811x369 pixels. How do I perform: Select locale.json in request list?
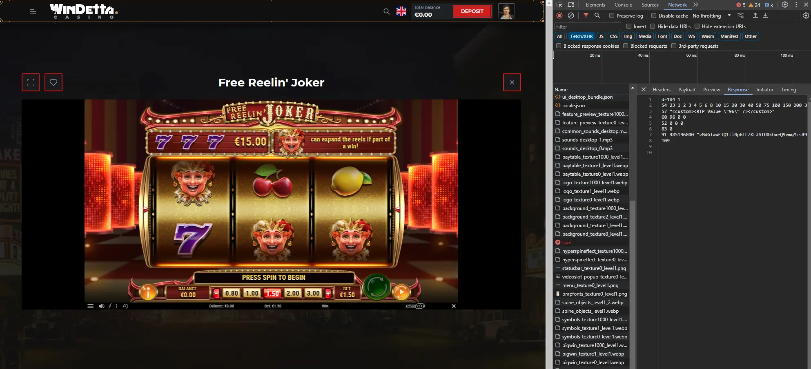pyautogui.click(x=592, y=106)
